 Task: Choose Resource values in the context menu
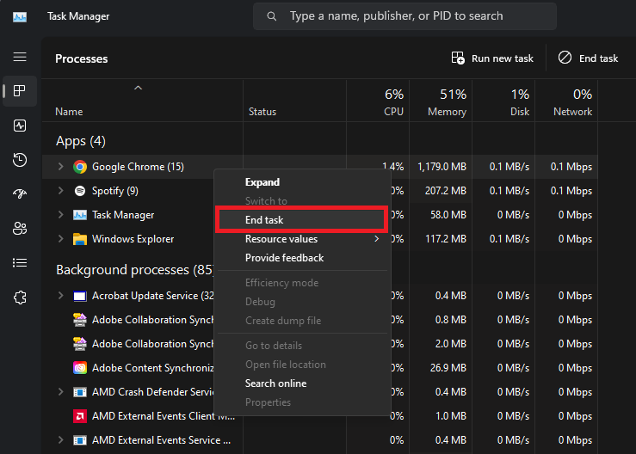(302, 239)
